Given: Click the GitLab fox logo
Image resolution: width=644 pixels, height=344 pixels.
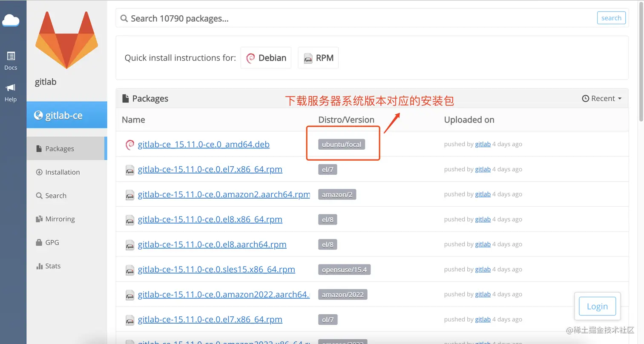Looking at the screenshot, I should coord(66,40).
